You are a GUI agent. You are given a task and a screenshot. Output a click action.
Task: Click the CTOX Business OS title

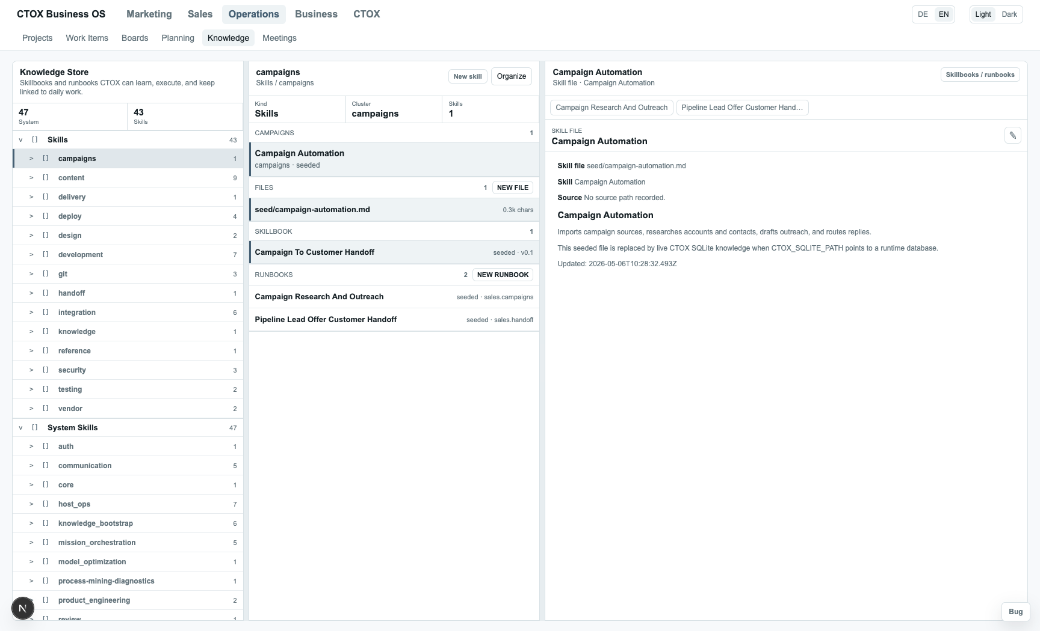point(61,14)
